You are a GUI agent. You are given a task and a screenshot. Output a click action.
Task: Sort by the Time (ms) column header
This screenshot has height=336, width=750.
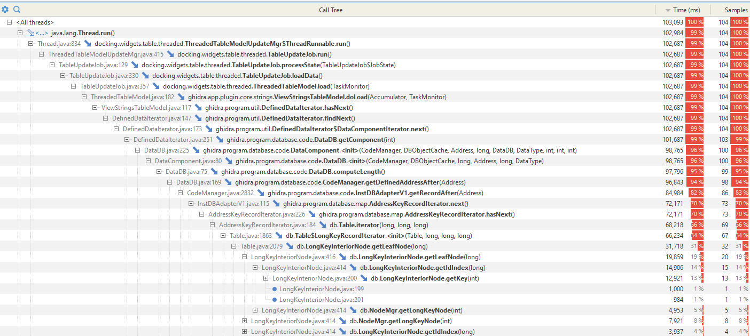pos(682,10)
